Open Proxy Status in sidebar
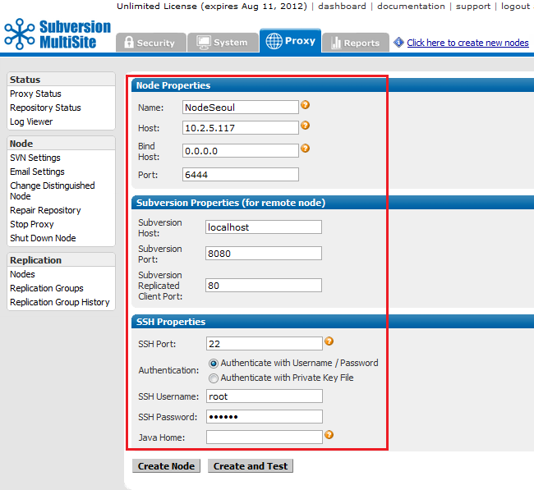 click(x=35, y=94)
